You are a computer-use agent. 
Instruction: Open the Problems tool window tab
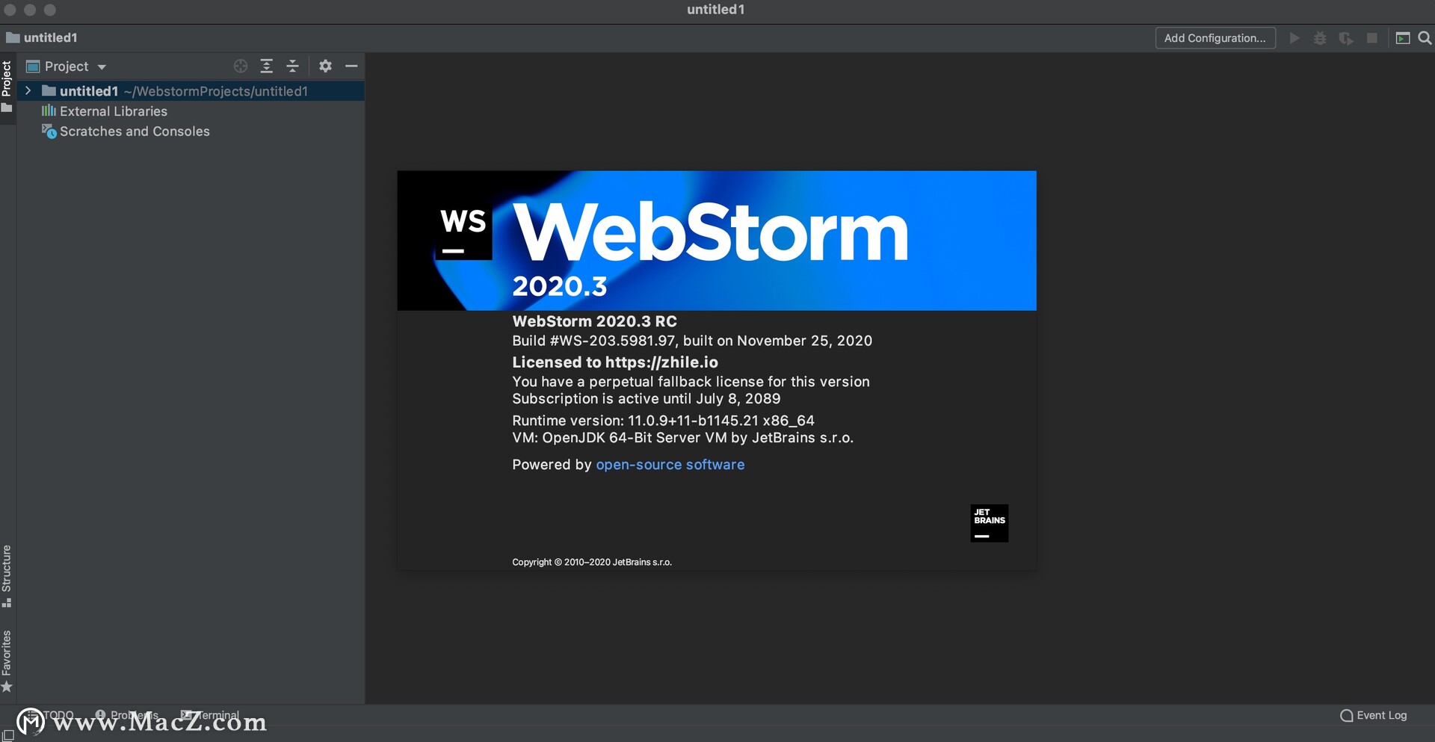click(126, 715)
